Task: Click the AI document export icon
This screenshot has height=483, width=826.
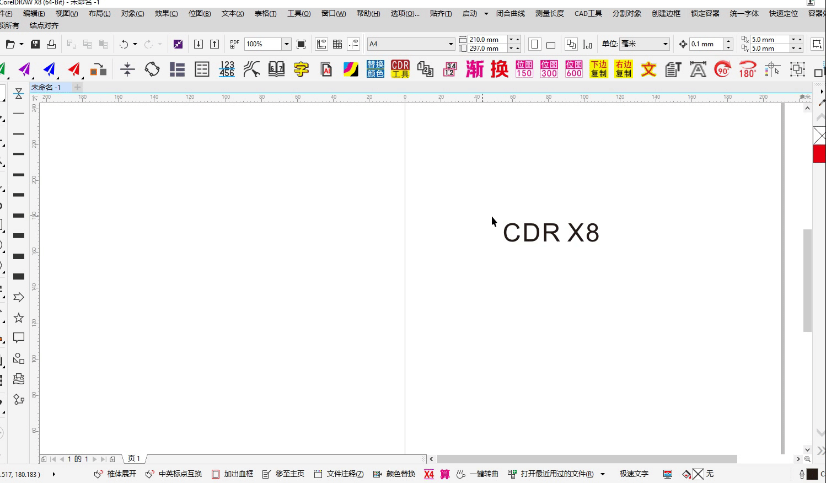Action: 326,69
